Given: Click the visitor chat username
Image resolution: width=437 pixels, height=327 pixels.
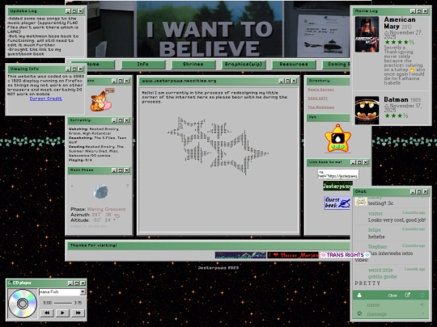Looking at the screenshot, I should tap(375, 213).
